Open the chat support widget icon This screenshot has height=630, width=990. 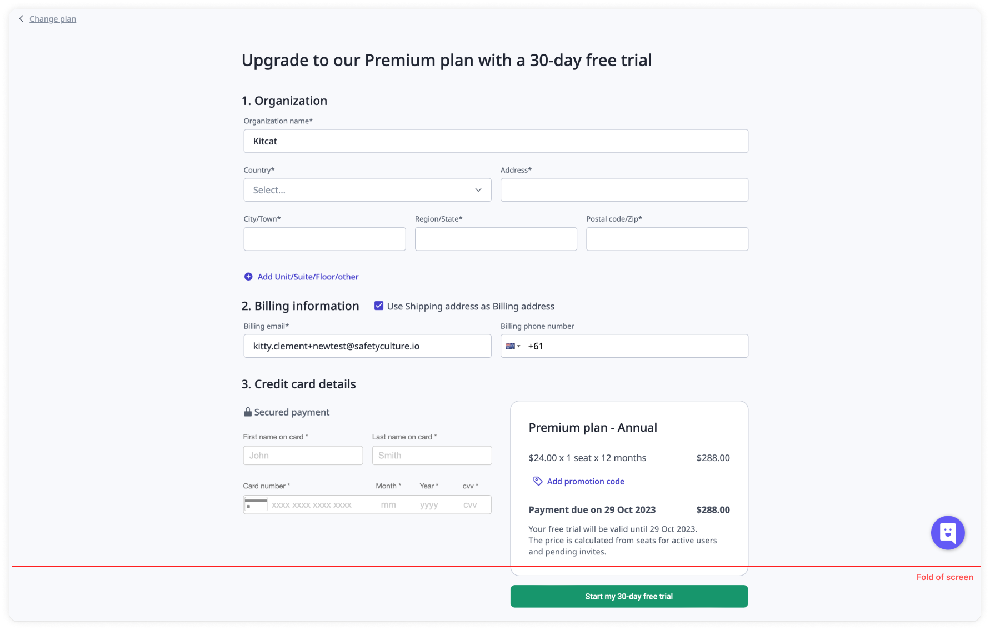tap(948, 533)
